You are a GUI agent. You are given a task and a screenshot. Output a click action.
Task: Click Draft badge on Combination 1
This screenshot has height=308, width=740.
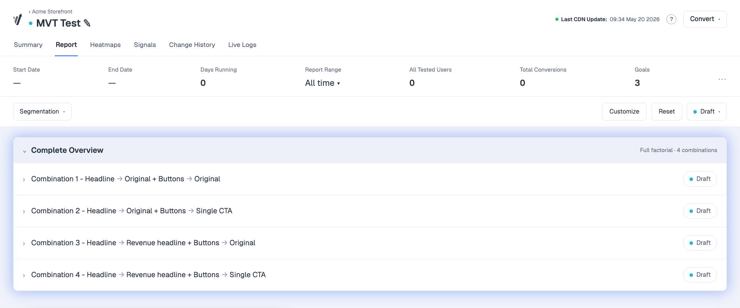[700, 179]
